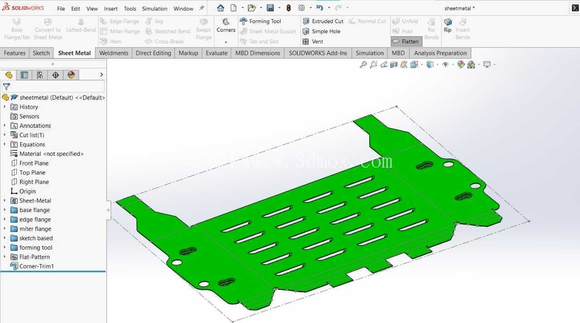The height and width of the screenshot is (323, 580).
Task: Open DimXpertManager crosshair tab icon
Action: (x=55, y=75)
